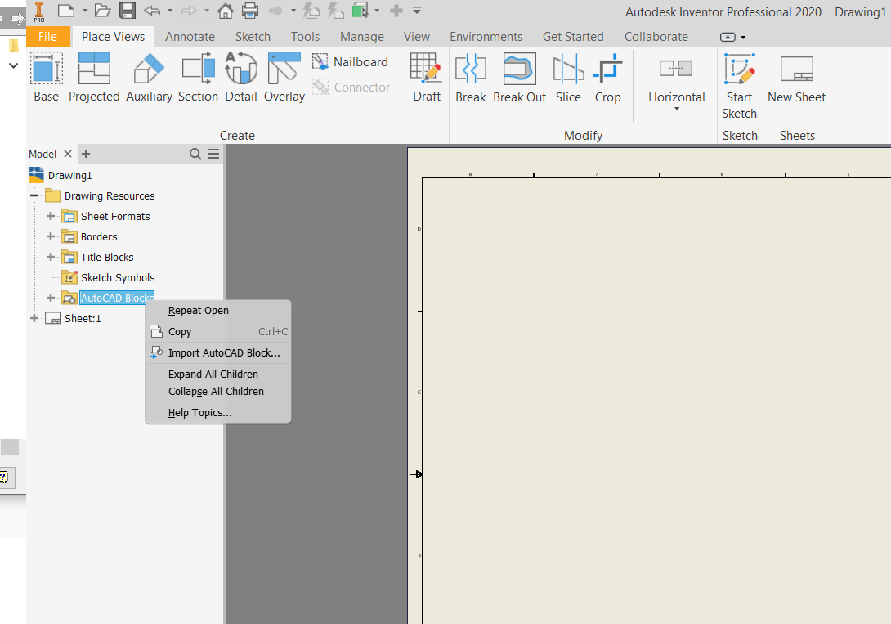Expand the Title Blocks folder
The width and height of the screenshot is (891, 624).
click(51, 258)
